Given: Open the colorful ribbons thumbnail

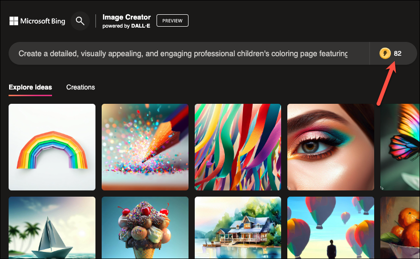Looking at the screenshot, I should click(238, 147).
